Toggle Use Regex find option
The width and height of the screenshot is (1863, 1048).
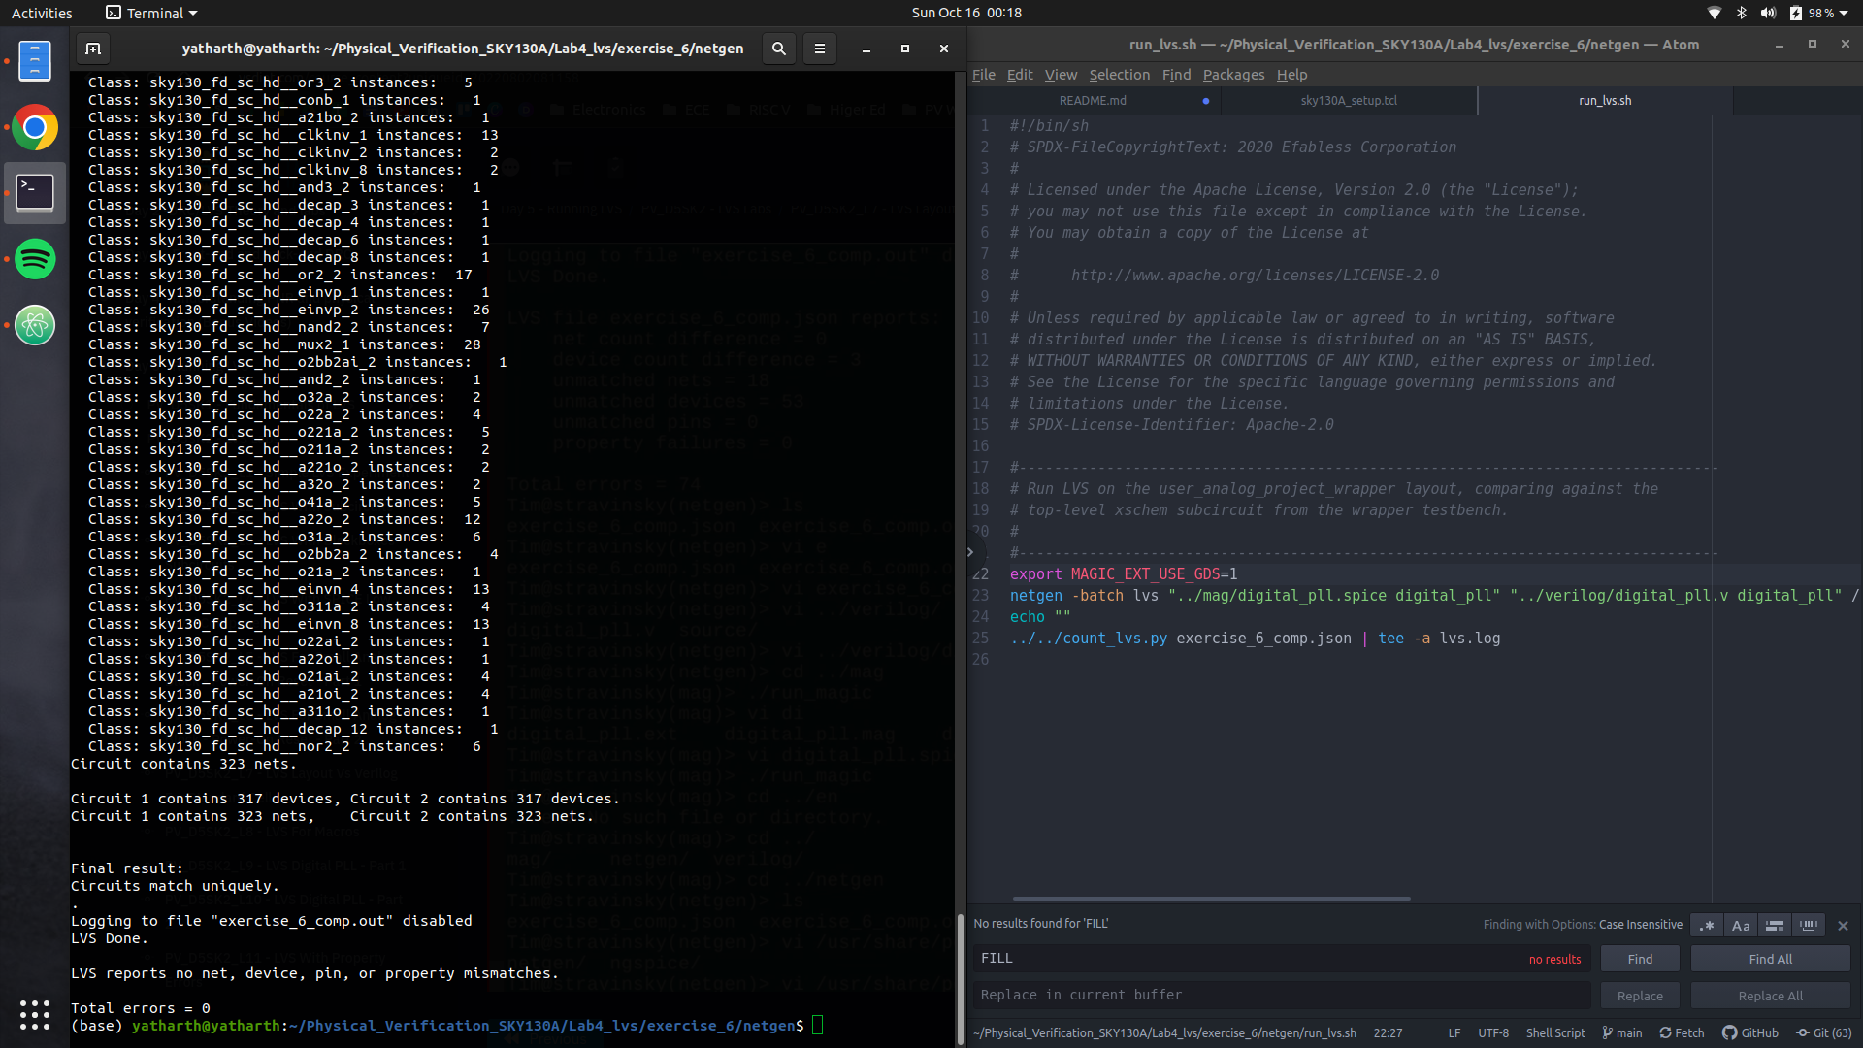pyautogui.click(x=1707, y=926)
